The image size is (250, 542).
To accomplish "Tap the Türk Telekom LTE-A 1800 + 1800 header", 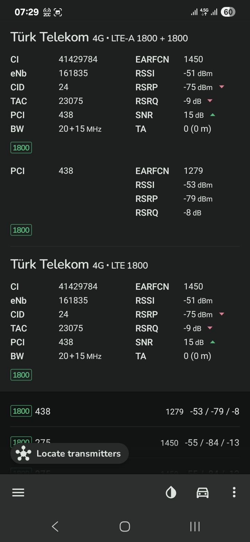I will pos(99,37).
